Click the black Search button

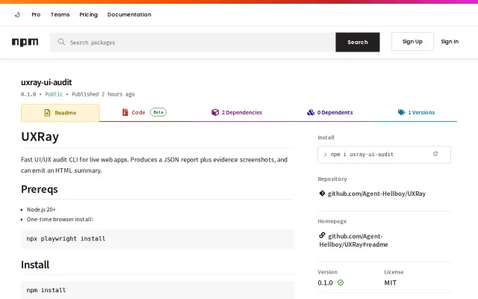click(x=358, y=42)
